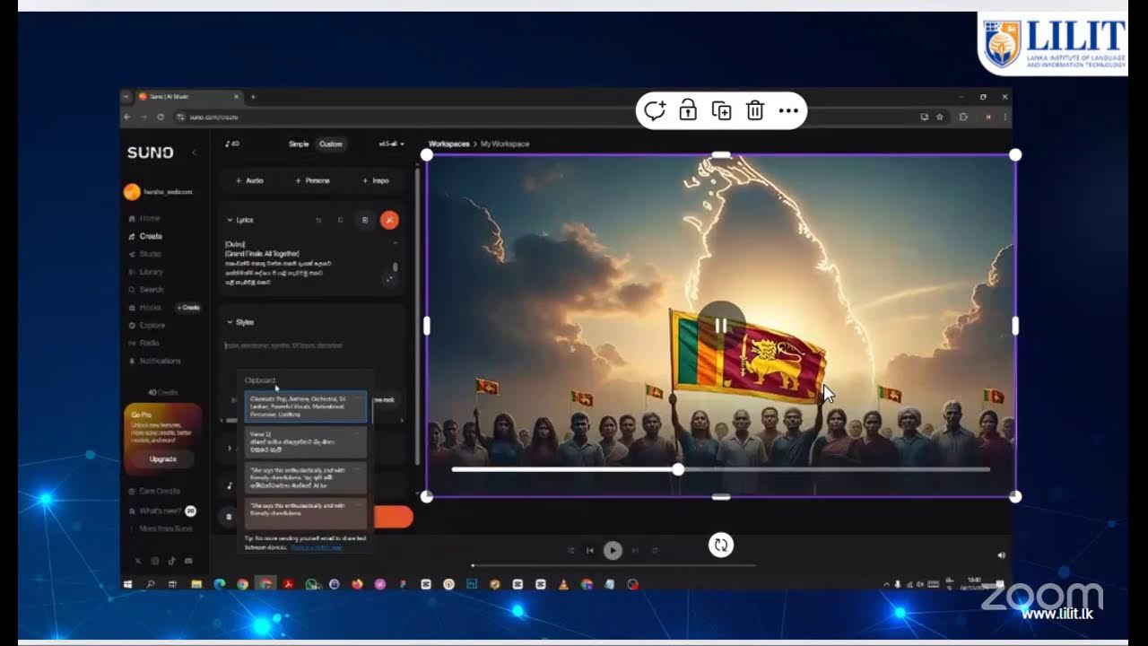Viewport: 1148px width, 646px height.
Task: Collapse the Suno sidebar with the arrow
Action: pos(195,153)
